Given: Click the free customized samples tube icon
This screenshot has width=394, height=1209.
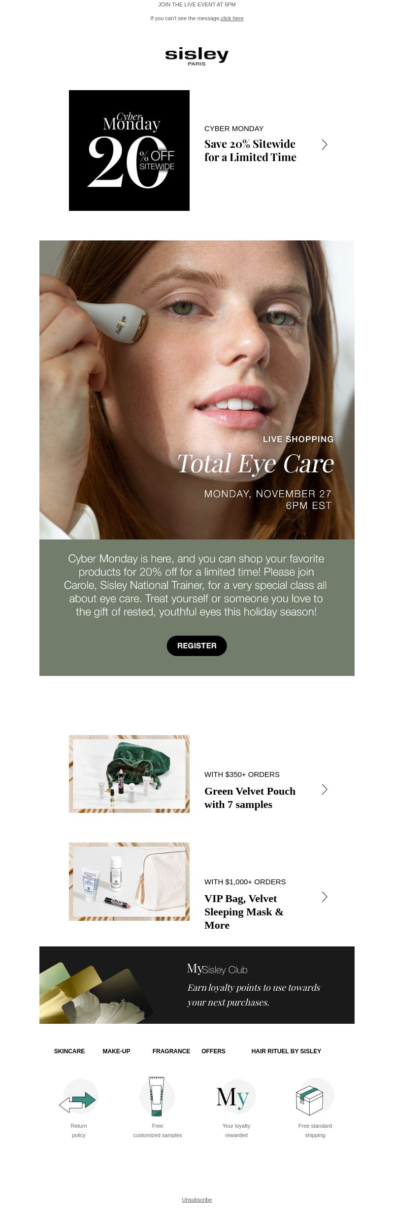Looking at the screenshot, I should (x=158, y=1096).
